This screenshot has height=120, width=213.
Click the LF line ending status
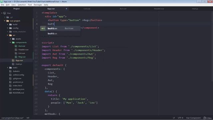coord(174,118)
